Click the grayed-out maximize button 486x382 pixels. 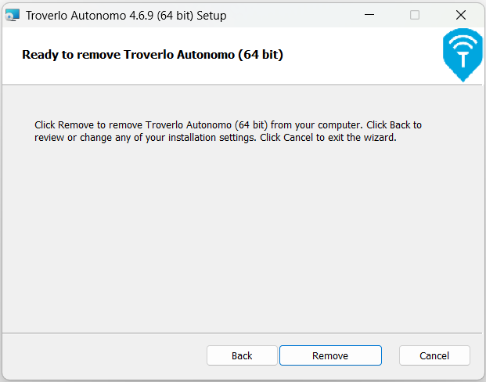tap(415, 15)
